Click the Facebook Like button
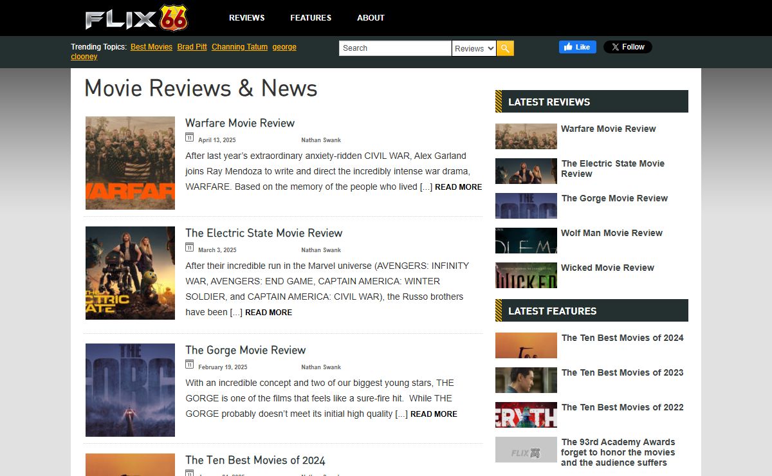 [x=578, y=47]
